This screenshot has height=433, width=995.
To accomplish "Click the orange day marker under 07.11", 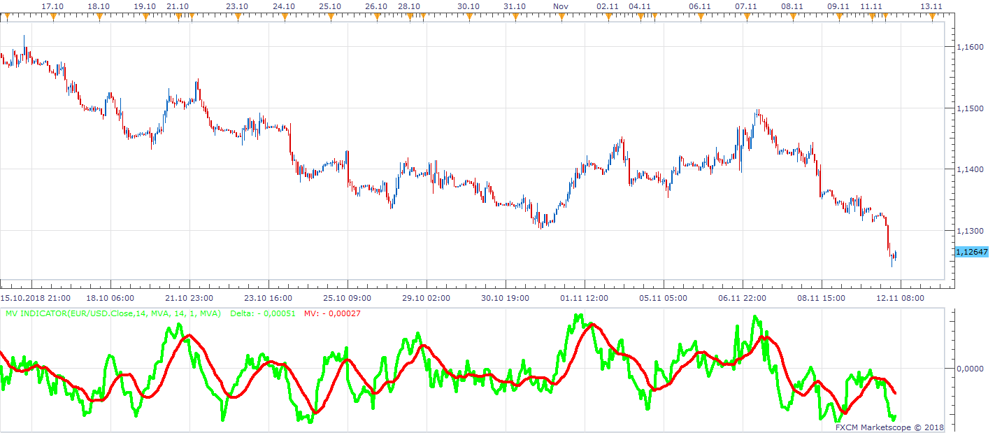I will [746, 17].
